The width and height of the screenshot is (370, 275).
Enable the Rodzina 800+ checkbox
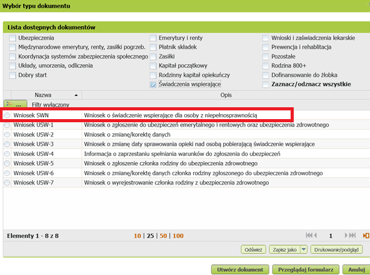click(266, 65)
